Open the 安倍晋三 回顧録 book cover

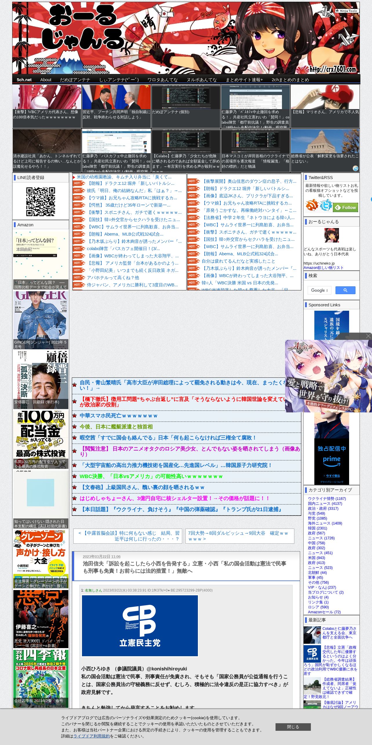(x=41, y=379)
